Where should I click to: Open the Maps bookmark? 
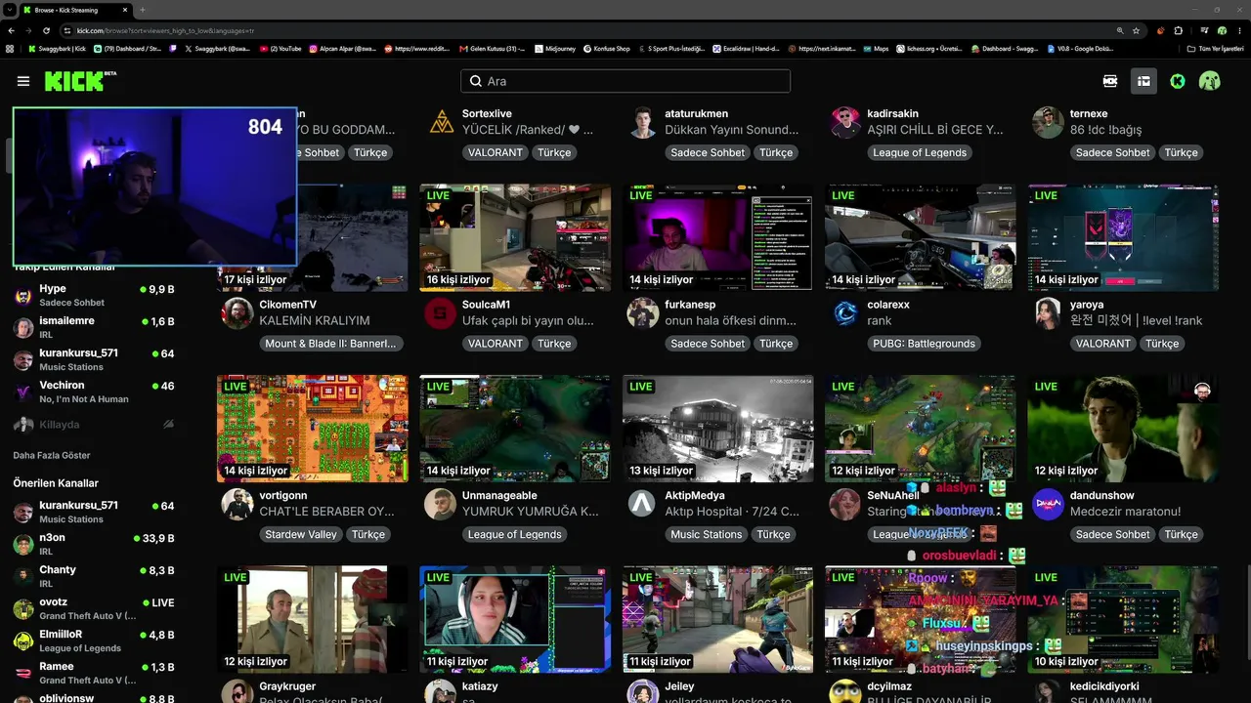pyautogui.click(x=876, y=48)
